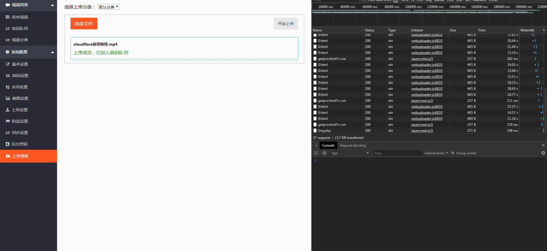
Task: Toggle the Group similar checkbox
Action: point(453,153)
